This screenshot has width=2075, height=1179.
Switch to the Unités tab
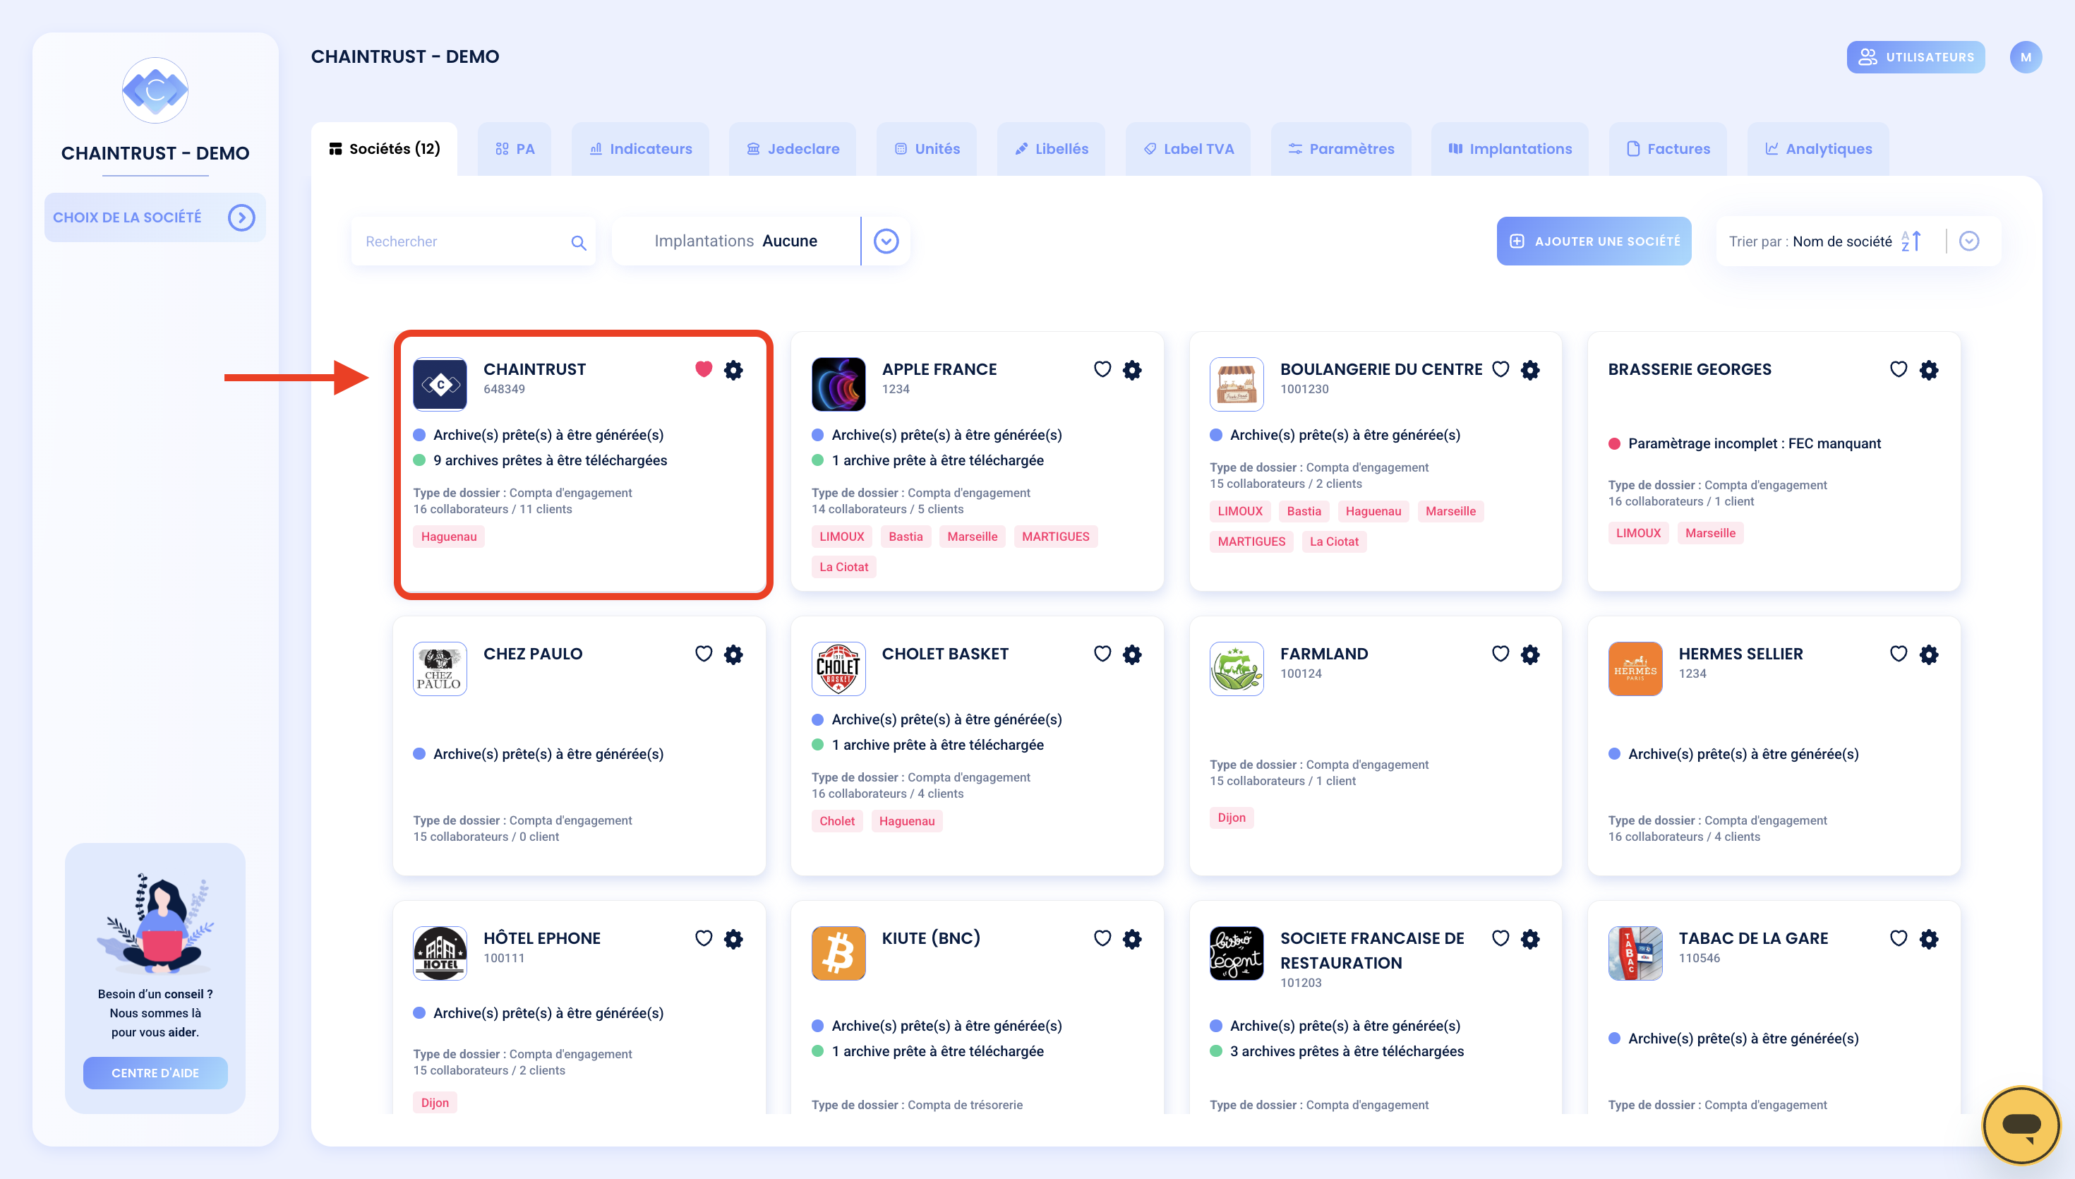927,149
